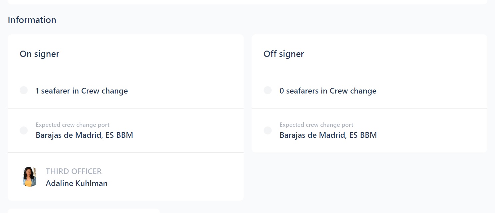The height and width of the screenshot is (213, 495).
Task: Select "0 seafarers in Crew change" text
Action: point(328,91)
